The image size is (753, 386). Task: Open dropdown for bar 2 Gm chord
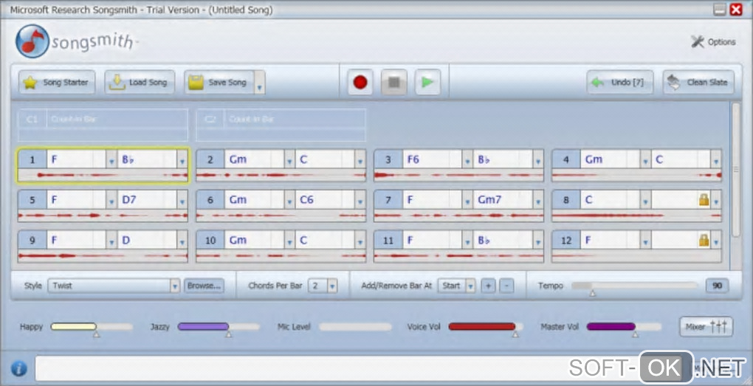pos(289,160)
